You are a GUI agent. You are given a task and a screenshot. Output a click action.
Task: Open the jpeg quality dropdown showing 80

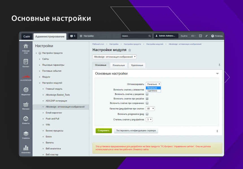pyautogui.click(x=150, y=108)
